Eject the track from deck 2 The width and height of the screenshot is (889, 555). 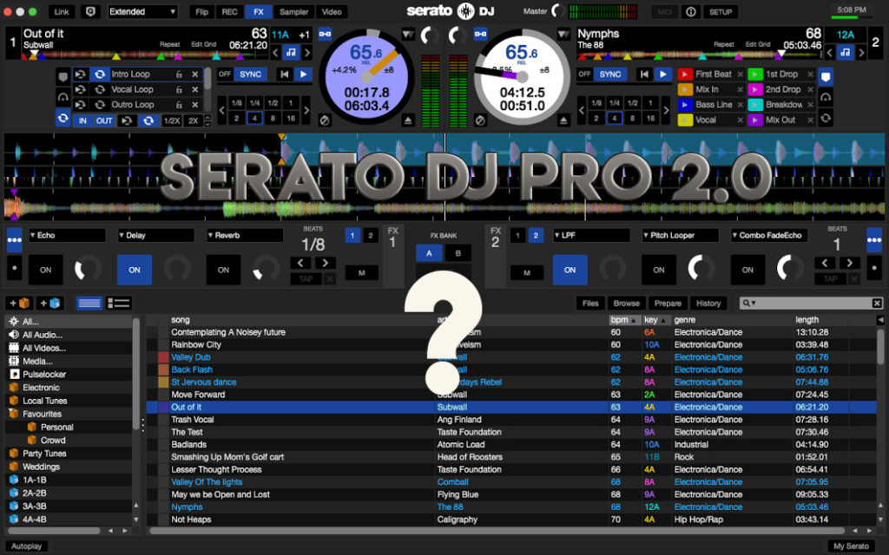point(563,120)
